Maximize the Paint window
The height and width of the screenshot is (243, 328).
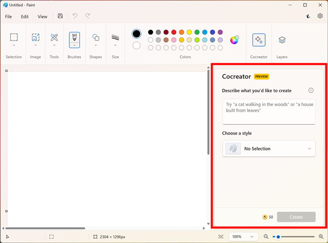click(x=305, y=5)
